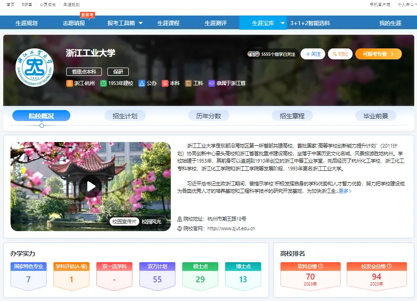
Task: Click the 高校排名 section heading
Action: tap(292, 253)
